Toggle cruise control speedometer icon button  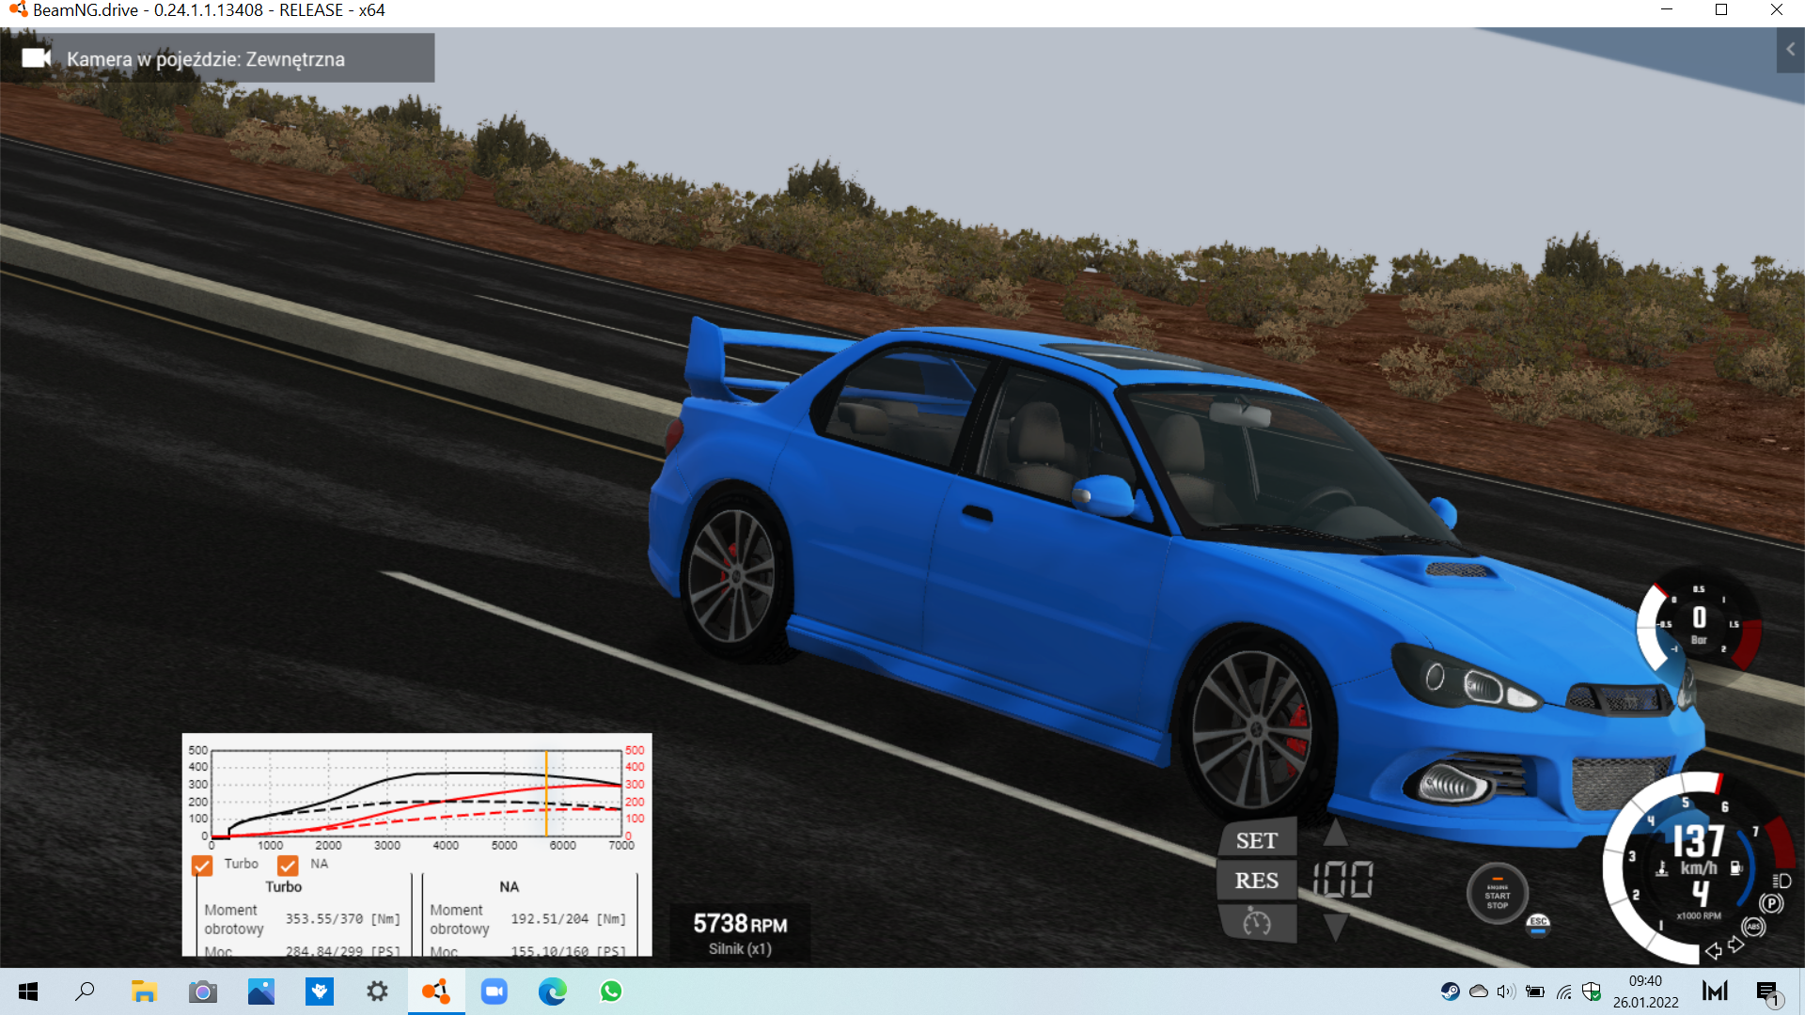coord(1257,923)
